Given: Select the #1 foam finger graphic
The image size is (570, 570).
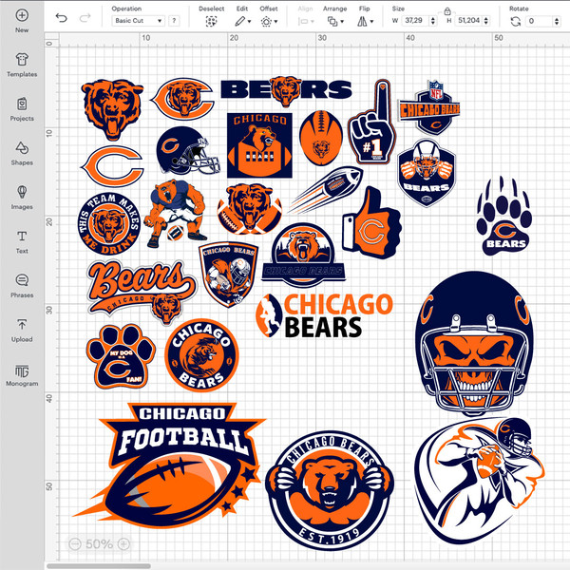Looking at the screenshot, I should click(371, 123).
